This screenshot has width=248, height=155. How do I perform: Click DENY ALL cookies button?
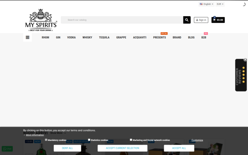67,148
